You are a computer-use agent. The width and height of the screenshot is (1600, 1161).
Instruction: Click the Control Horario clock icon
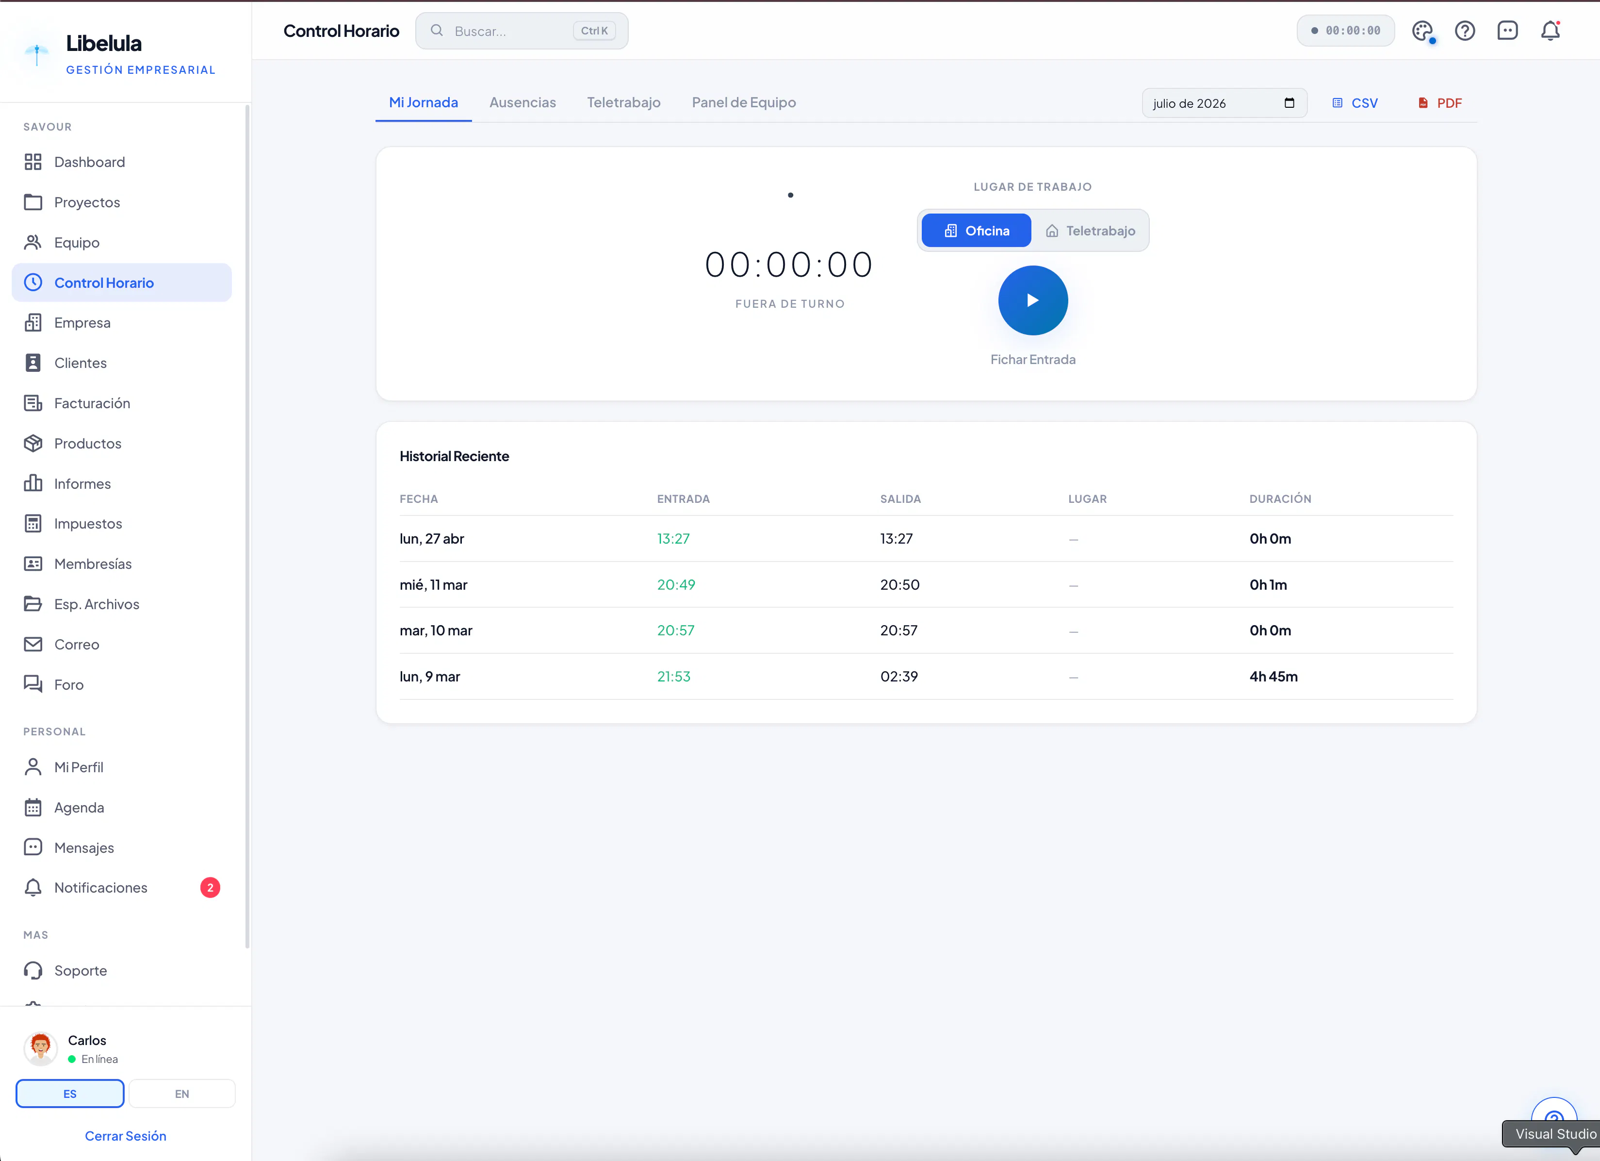click(33, 282)
